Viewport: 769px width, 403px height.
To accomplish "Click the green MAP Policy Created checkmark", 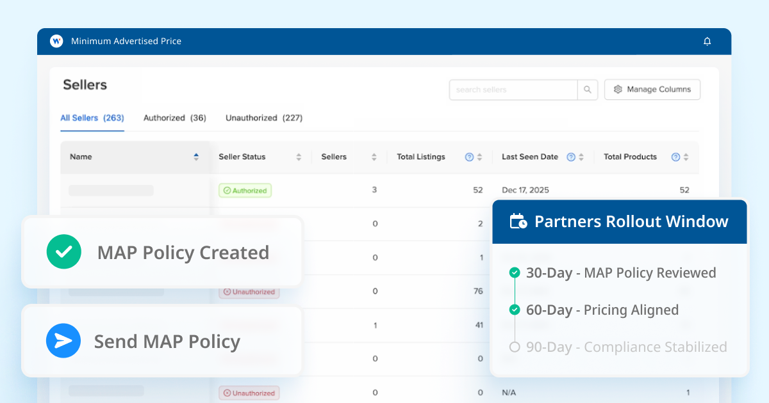I will click(x=64, y=252).
